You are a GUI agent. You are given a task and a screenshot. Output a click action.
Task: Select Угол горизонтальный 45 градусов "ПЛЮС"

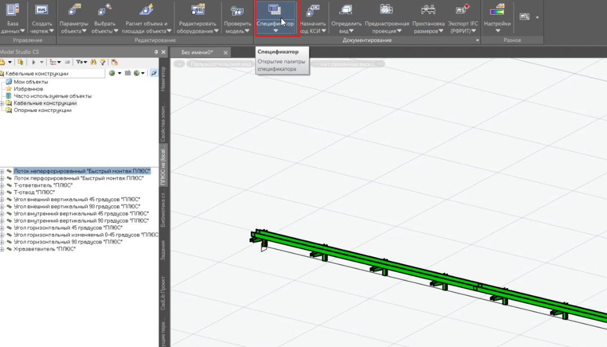[68, 228]
